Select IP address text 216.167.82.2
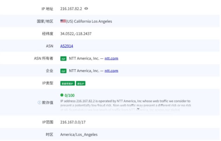 click(x=71, y=9)
